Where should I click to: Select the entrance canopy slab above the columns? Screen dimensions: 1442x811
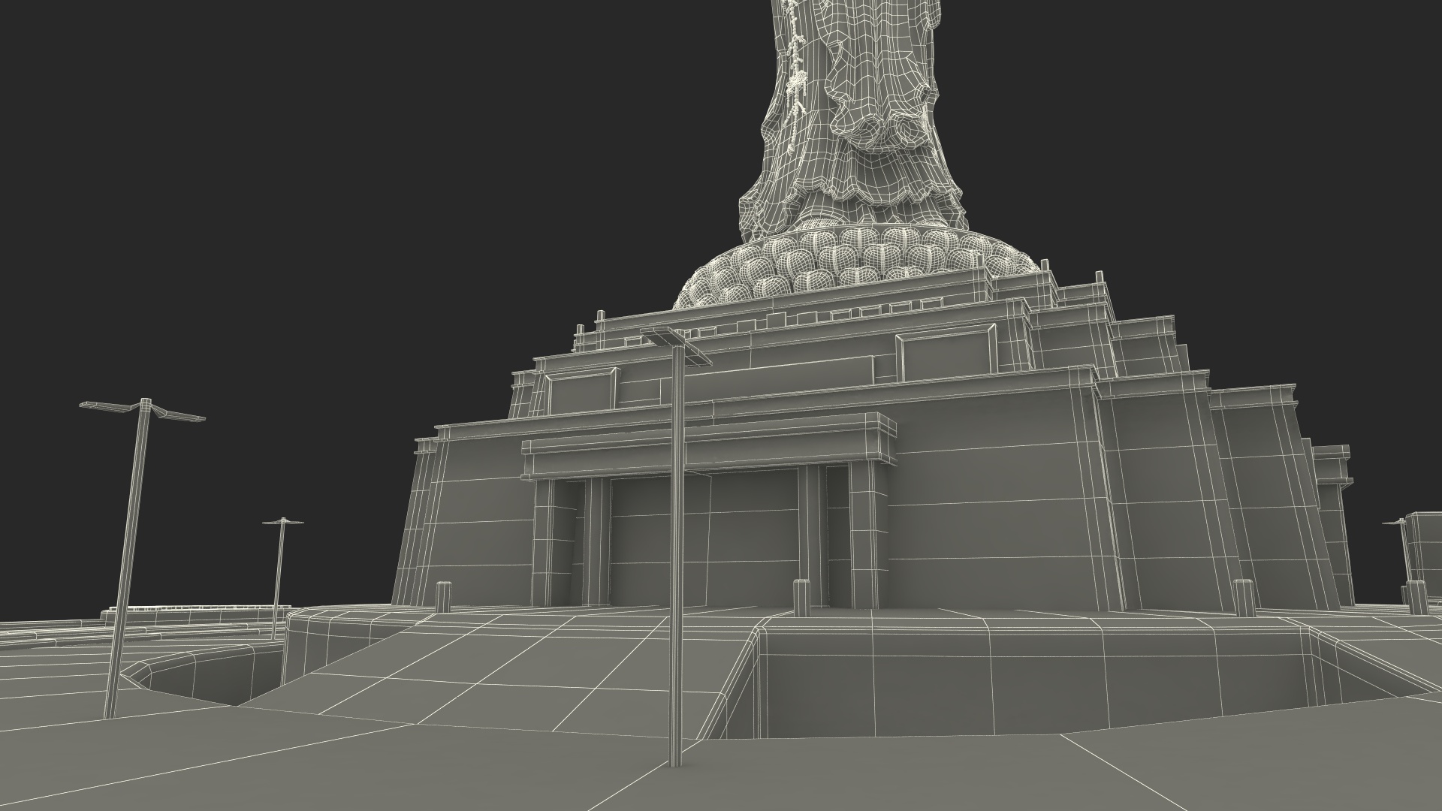(710, 446)
